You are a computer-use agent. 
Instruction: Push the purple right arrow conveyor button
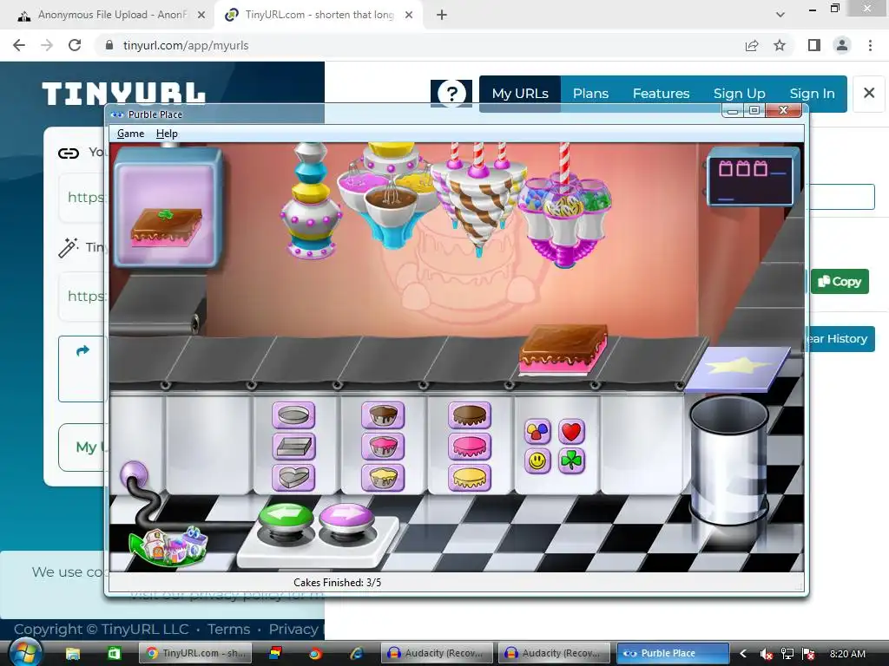[347, 517]
